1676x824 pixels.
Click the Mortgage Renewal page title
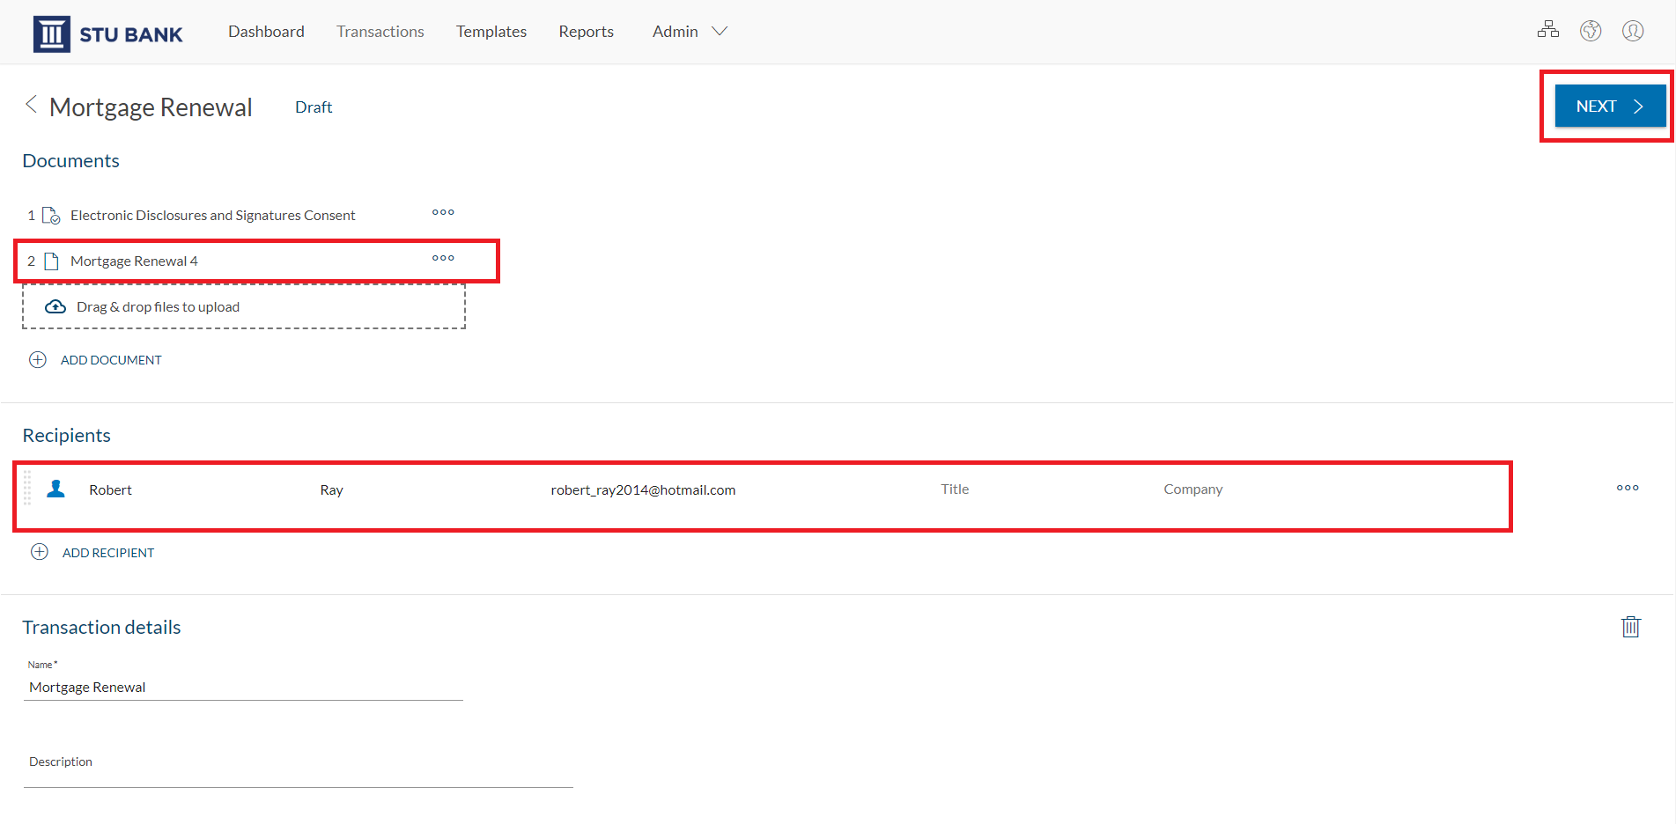[x=151, y=107]
